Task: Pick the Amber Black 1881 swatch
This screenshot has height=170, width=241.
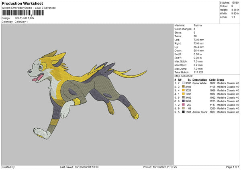Action: 184,112
